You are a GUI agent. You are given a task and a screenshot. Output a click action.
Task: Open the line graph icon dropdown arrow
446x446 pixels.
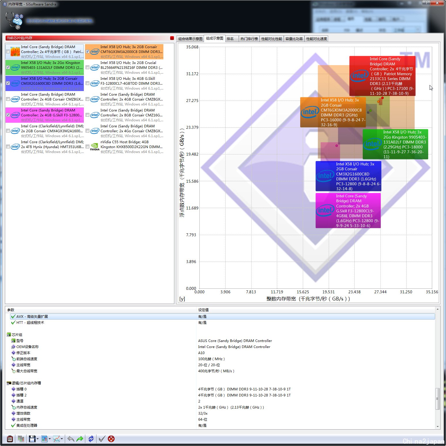(x=62, y=439)
